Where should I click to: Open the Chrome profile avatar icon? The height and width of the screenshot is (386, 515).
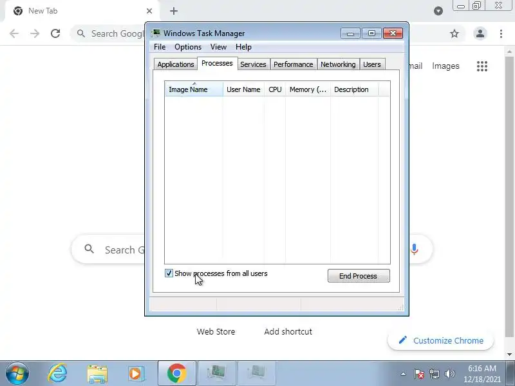point(480,33)
